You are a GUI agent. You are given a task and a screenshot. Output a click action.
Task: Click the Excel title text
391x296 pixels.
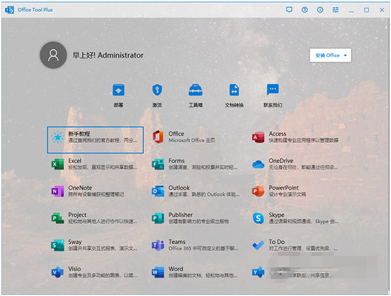pyautogui.click(x=75, y=160)
